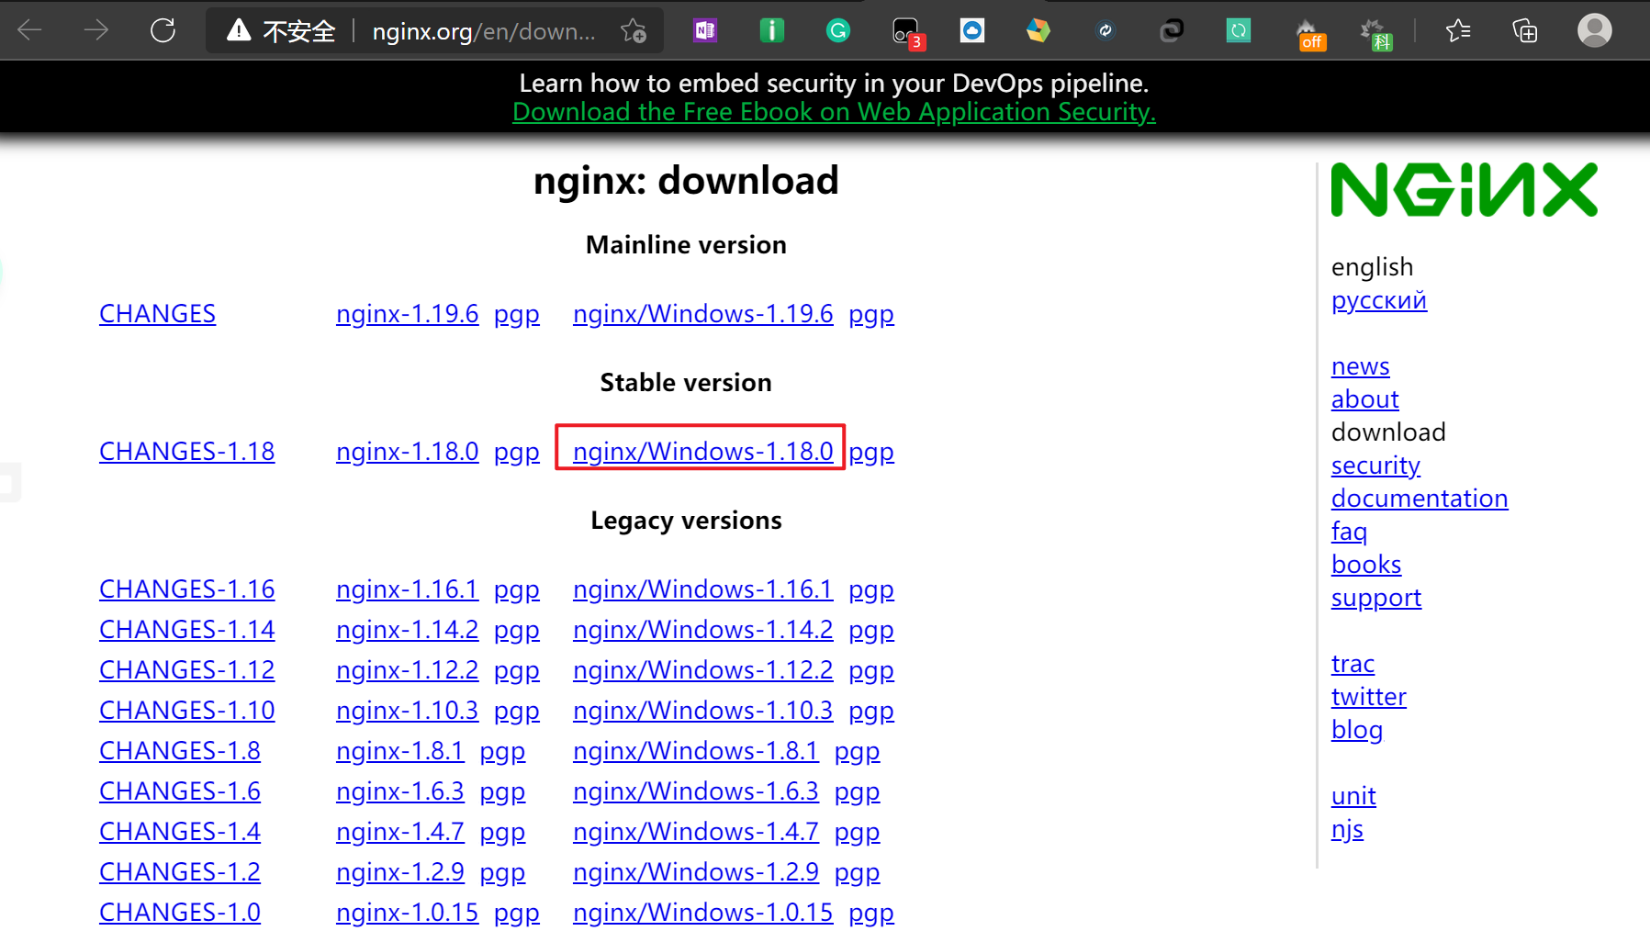The image size is (1650, 931).
Task: Click the extension icon with the red 3 badge
Action: pos(908,33)
